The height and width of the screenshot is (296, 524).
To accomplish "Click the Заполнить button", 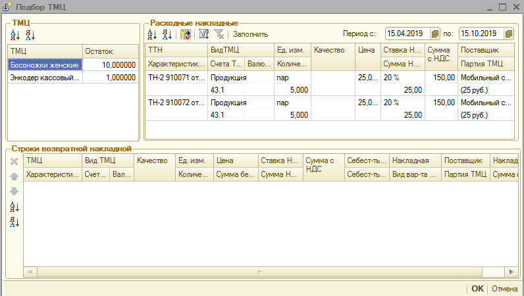I will coord(250,34).
